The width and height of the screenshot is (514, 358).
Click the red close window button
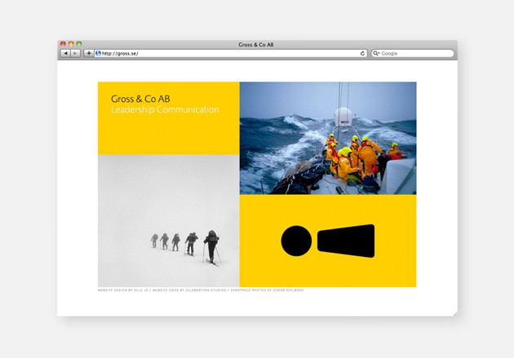(63, 44)
